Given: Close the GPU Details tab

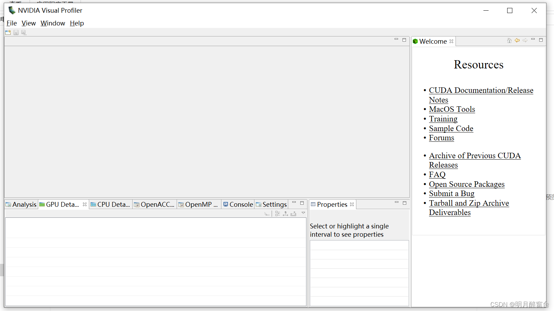Looking at the screenshot, I should coord(85,204).
